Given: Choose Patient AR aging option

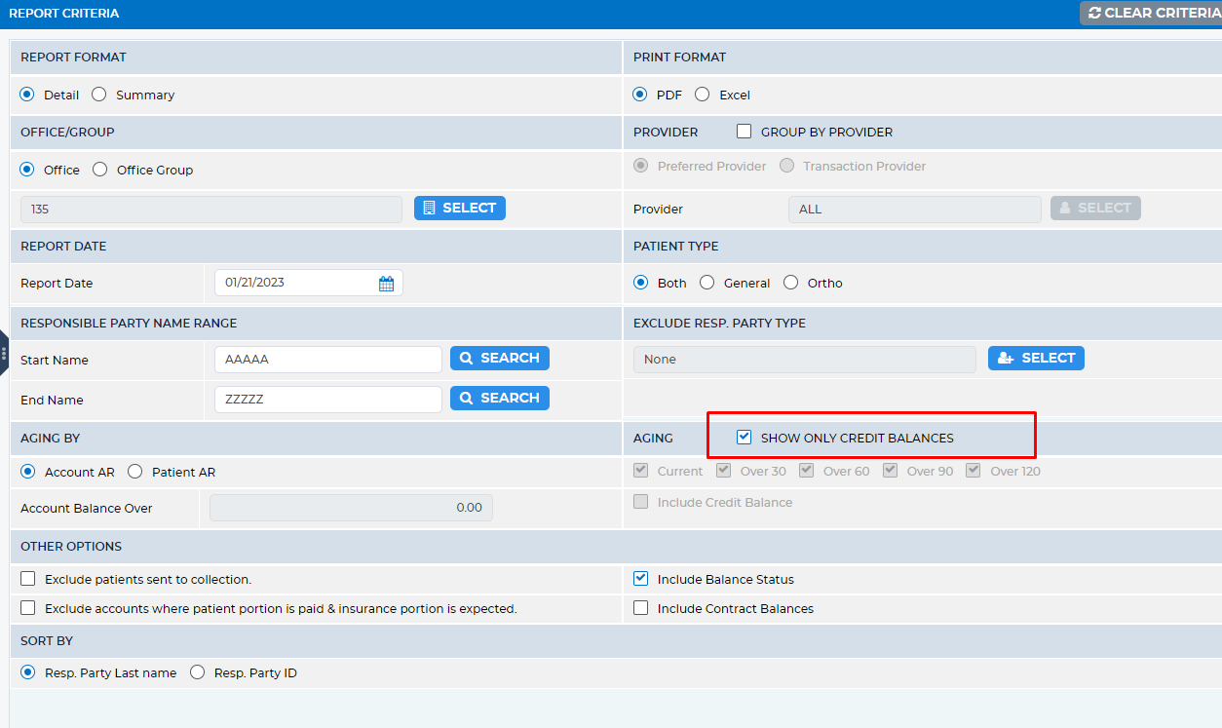Looking at the screenshot, I should pyautogui.click(x=135, y=472).
